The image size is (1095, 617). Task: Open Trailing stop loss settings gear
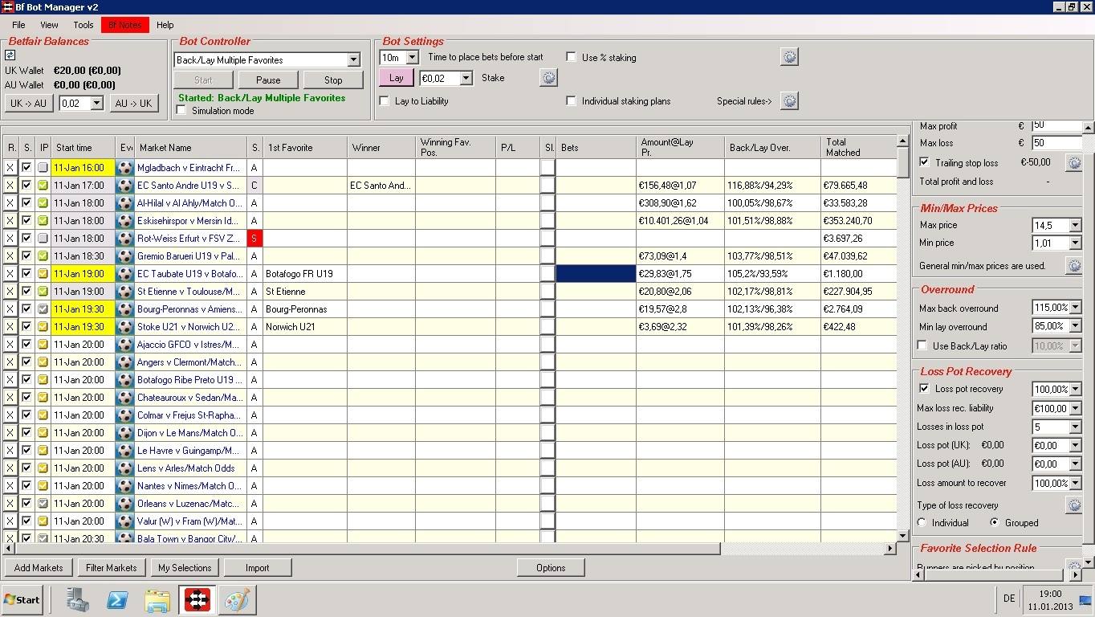click(1073, 163)
